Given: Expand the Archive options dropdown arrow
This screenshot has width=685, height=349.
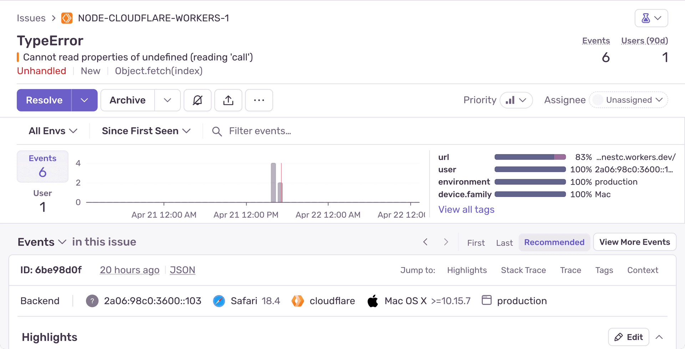Looking at the screenshot, I should (x=167, y=100).
